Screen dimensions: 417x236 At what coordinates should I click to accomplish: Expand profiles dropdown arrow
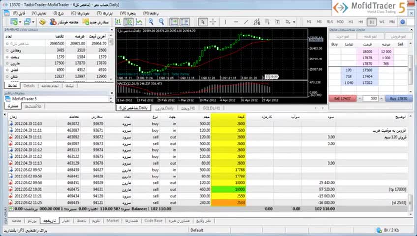pyautogui.click(x=33, y=22)
